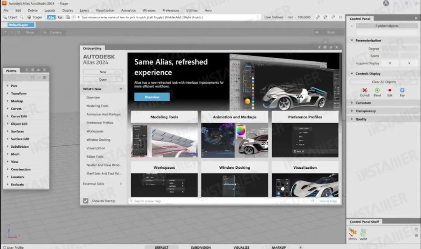The image size is (421, 249).
Task: Expand the Curves tools group
Action: point(7,109)
